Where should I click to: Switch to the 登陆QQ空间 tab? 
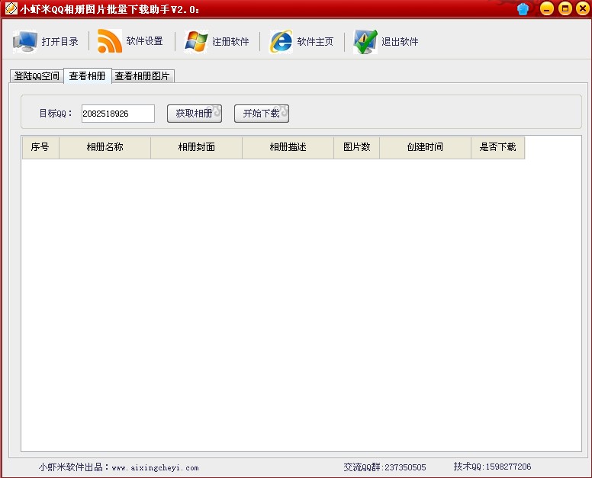[37, 76]
